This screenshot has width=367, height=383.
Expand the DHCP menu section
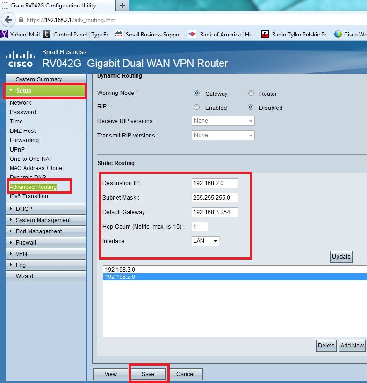(46, 209)
